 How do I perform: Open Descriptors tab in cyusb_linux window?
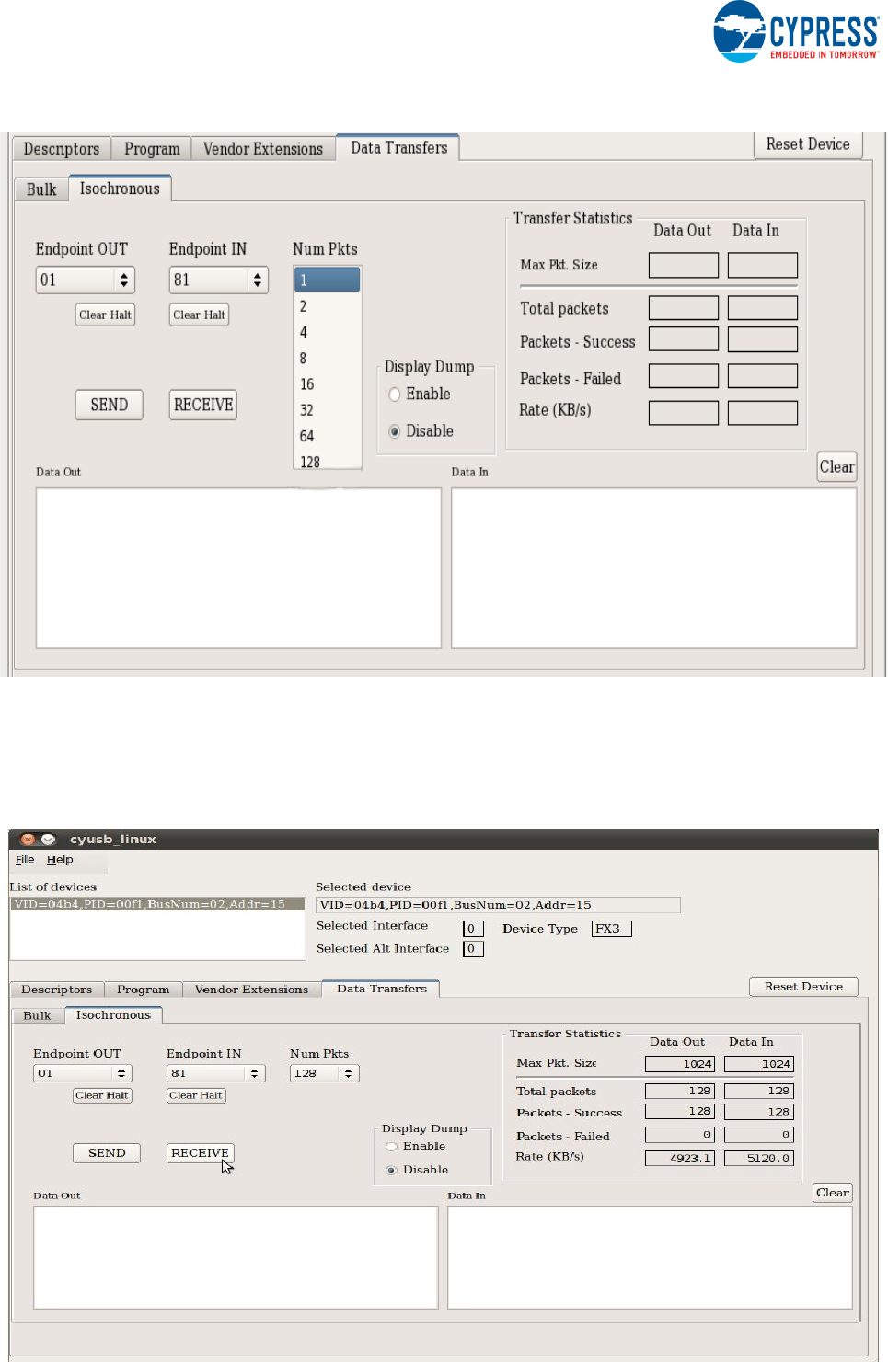[57, 990]
